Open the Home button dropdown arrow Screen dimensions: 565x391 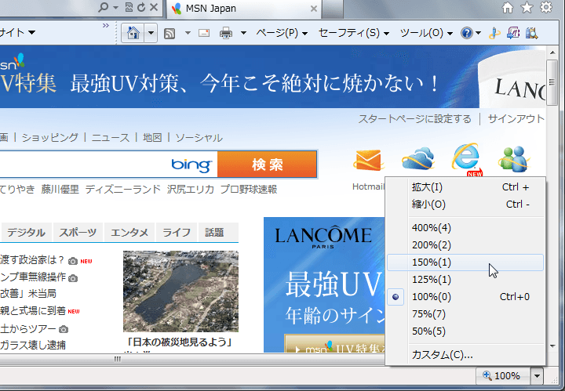(x=151, y=33)
